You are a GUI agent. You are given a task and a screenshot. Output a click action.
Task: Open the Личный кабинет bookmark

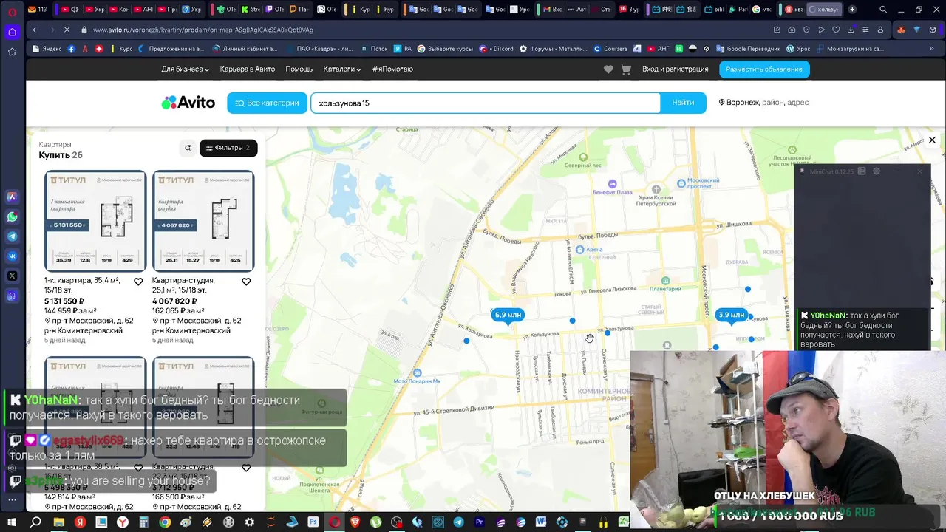(245, 49)
